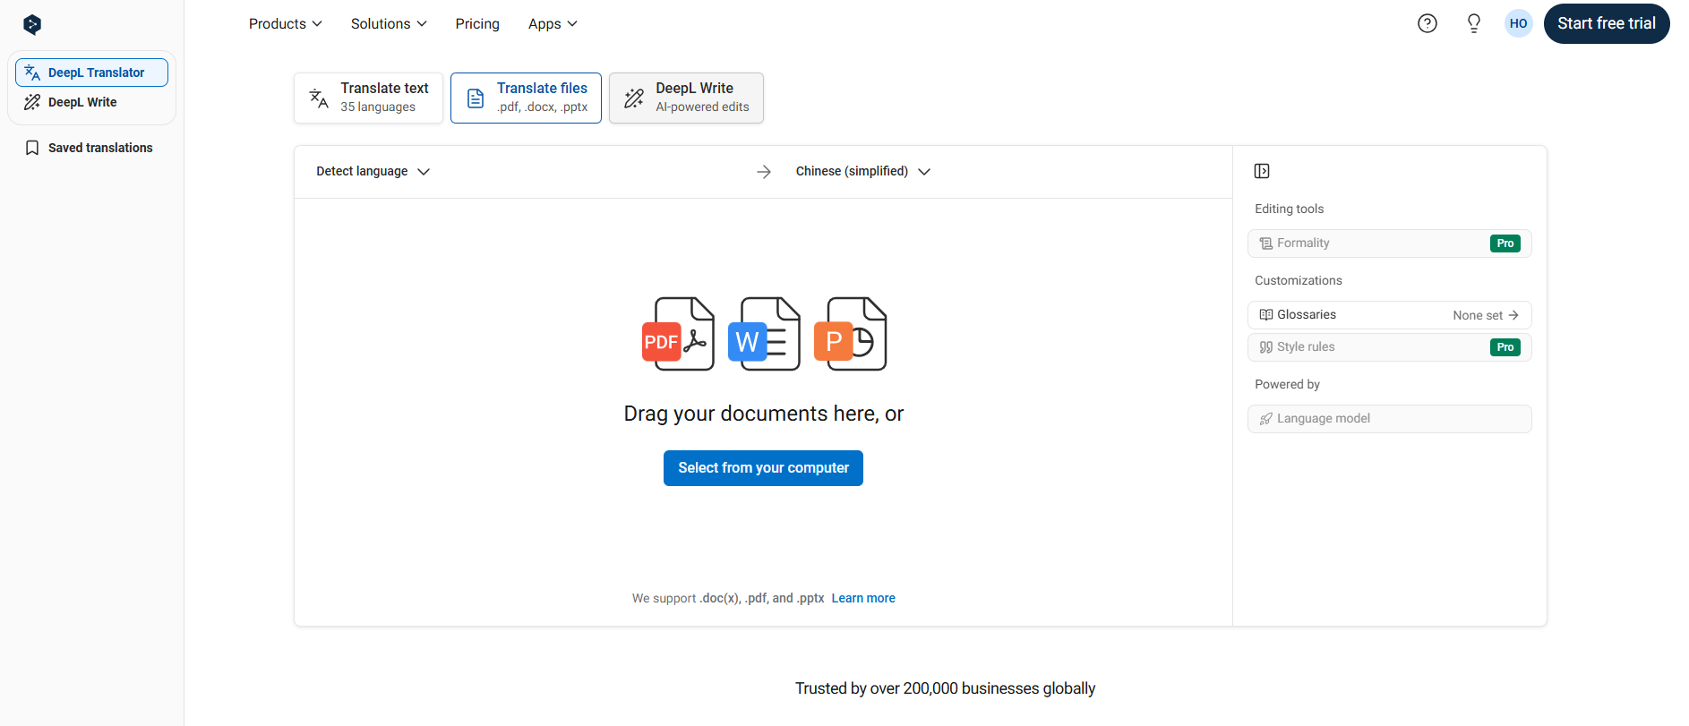Screen dimensions: 1689x726
Task: Click the PDF file icon
Action: (678, 334)
